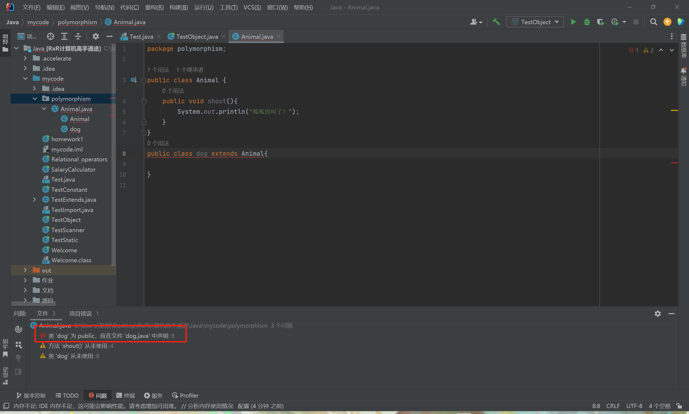
Task: Click the inheritor gutter icon on line 3
Action: pos(134,80)
